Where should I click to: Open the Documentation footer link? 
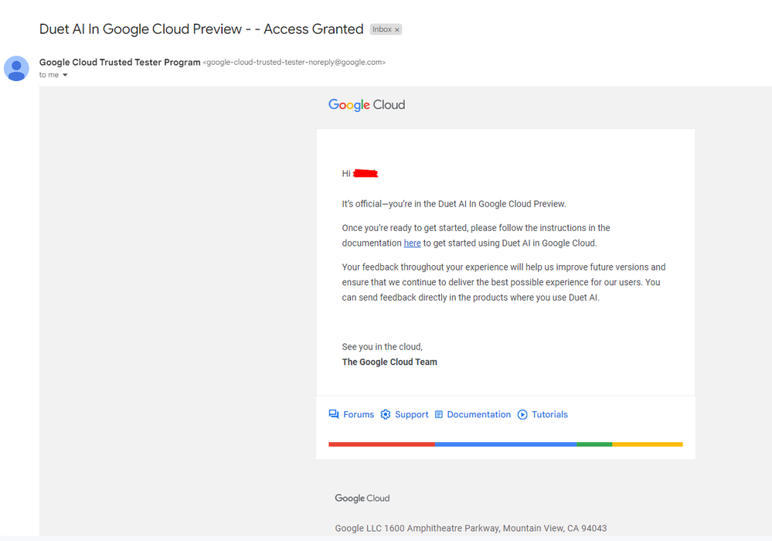478,414
